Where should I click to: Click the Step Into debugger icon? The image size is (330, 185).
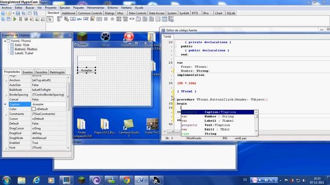[x=31, y=19]
